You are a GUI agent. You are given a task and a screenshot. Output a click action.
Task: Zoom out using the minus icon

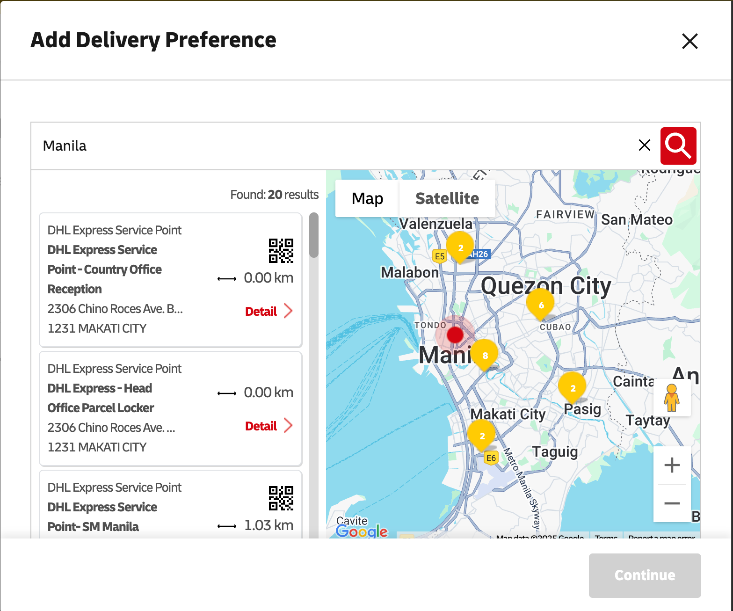click(672, 503)
